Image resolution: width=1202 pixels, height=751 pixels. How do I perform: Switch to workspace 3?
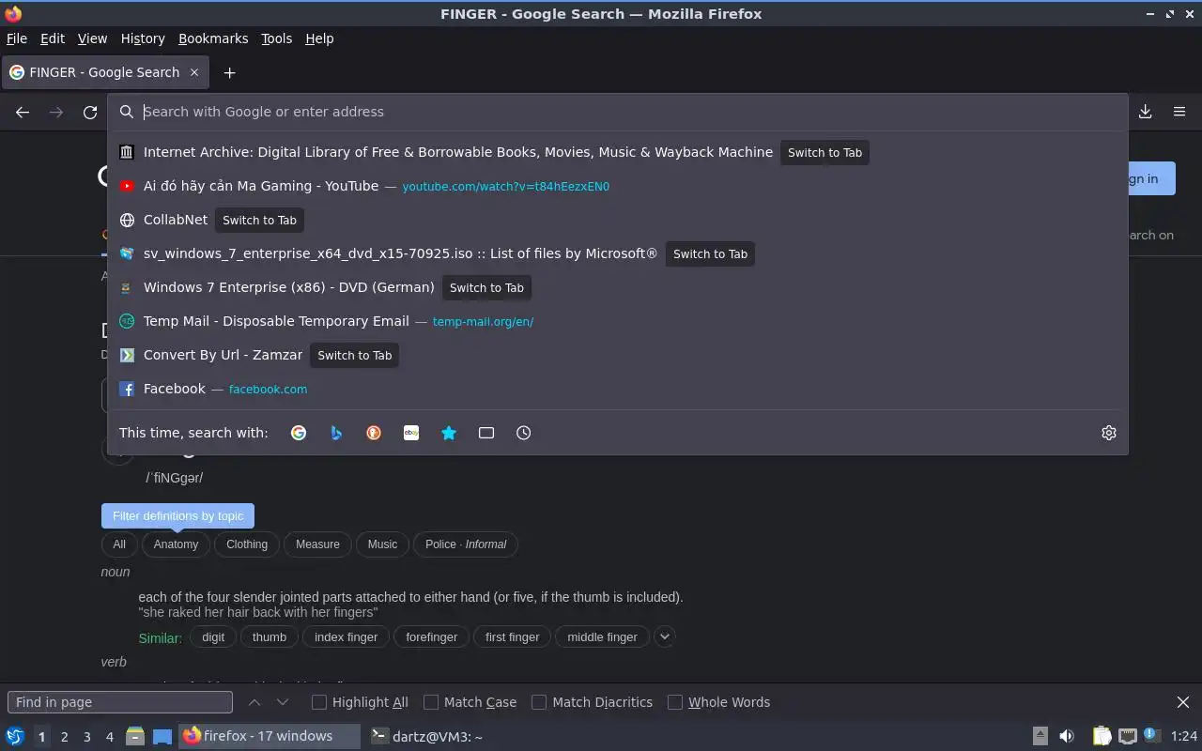click(x=87, y=737)
